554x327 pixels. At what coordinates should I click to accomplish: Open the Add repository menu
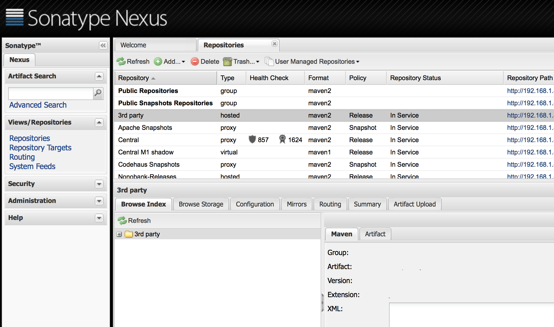click(x=170, y=61)
